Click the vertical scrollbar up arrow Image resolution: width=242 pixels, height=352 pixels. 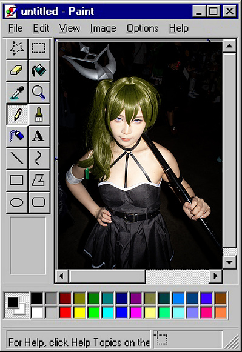pos(229,46)
